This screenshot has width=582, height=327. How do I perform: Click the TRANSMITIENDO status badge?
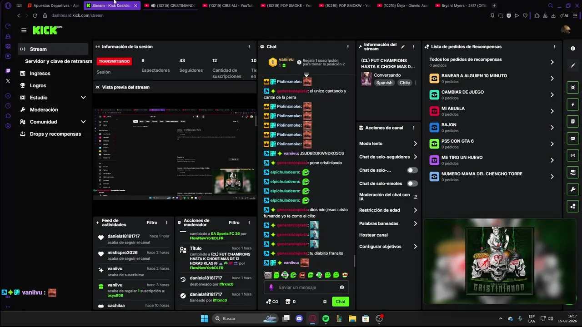coord(114,61)
